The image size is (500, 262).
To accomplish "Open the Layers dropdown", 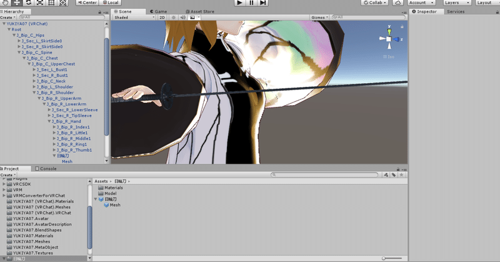I will 457,3.
